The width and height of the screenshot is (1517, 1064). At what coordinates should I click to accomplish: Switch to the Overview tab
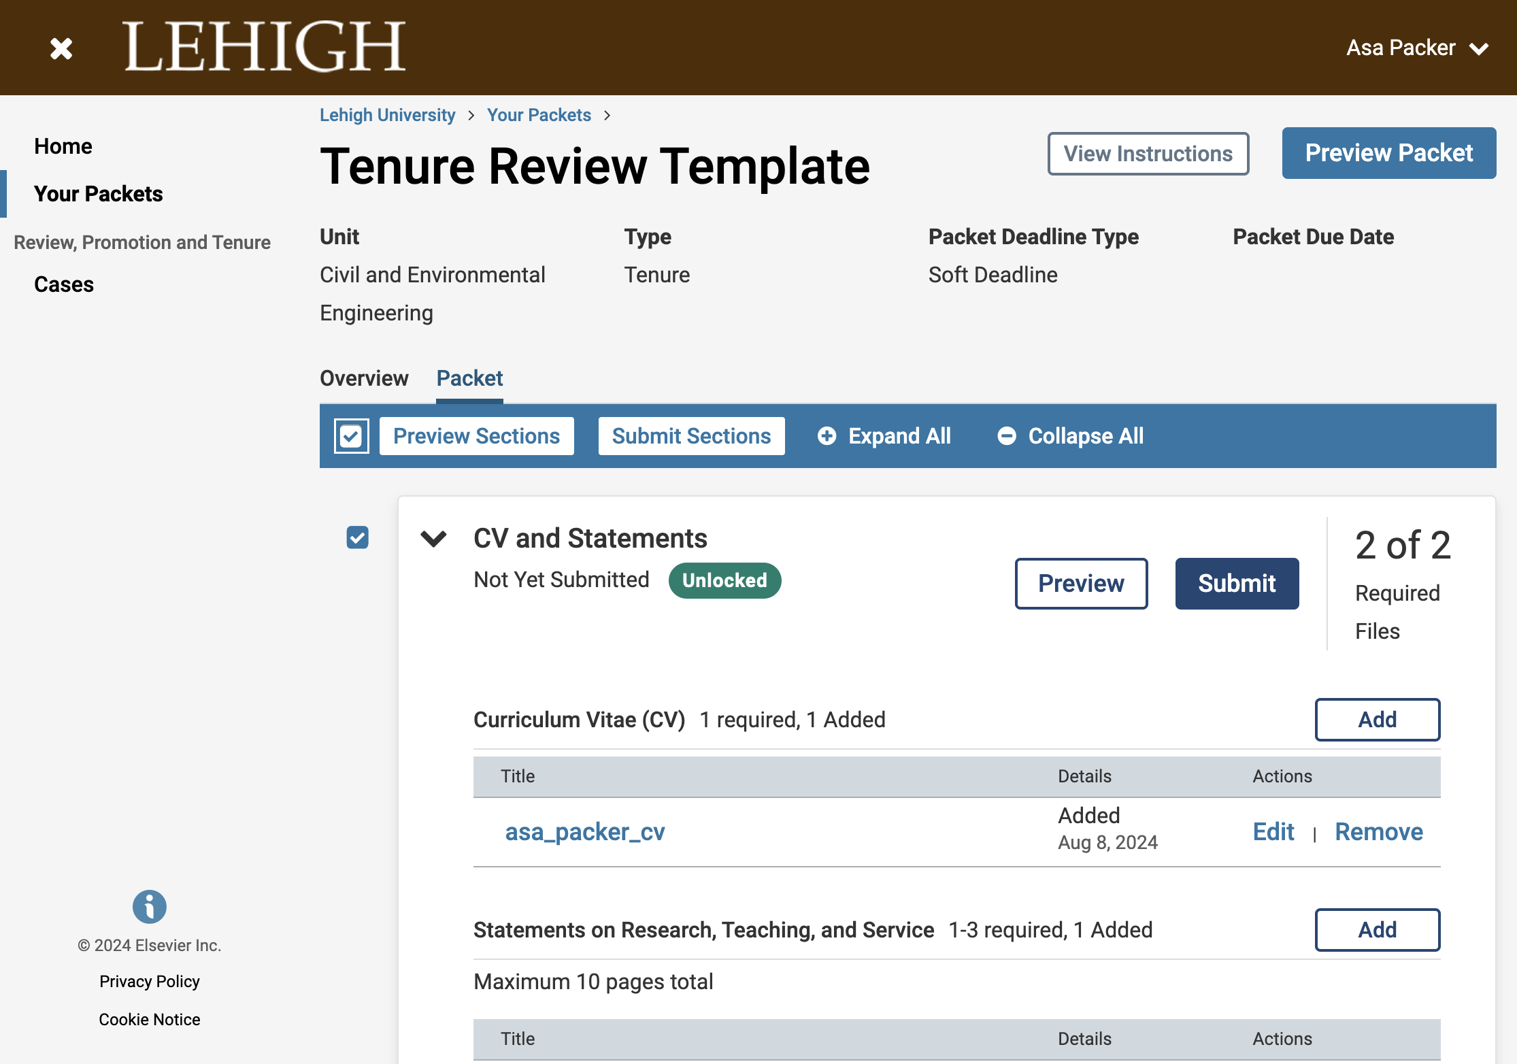tap(364, 378)
